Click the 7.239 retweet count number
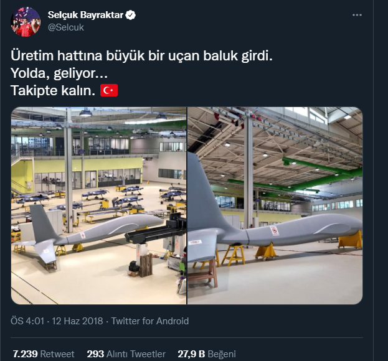 pos(26,354)
